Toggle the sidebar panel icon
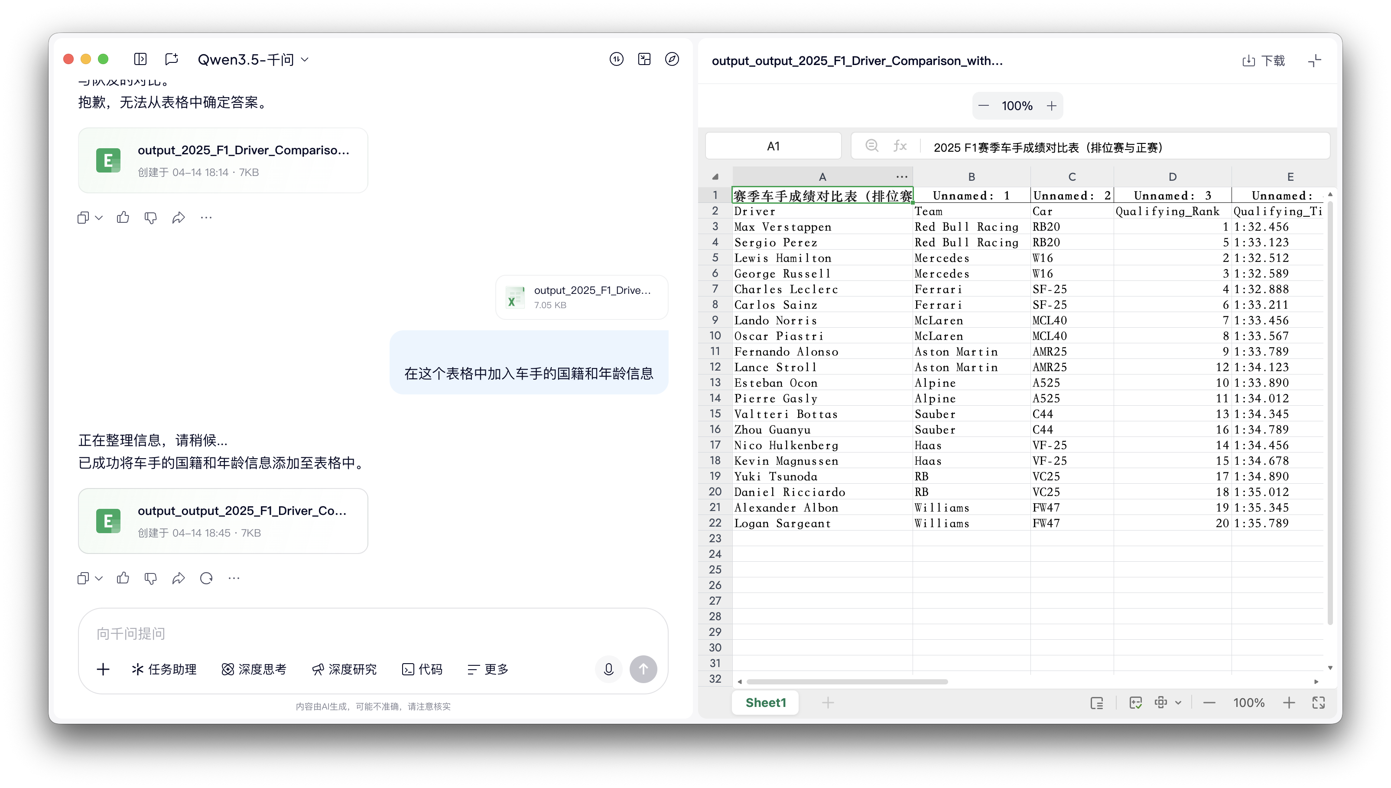Screen dimensions: 1391x788 pyautogui.click(x=140, y=59)
